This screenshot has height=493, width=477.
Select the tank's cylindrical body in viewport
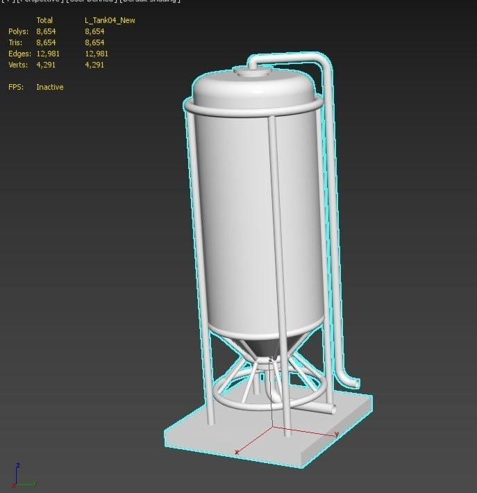[239, 220]
